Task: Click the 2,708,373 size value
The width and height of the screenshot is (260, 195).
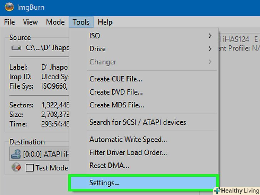Action: coord(55,115)
